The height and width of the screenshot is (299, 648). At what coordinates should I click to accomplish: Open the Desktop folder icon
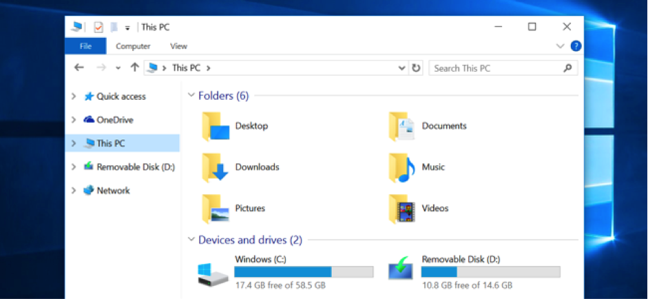pyautogui.click(x=215, y=127)
